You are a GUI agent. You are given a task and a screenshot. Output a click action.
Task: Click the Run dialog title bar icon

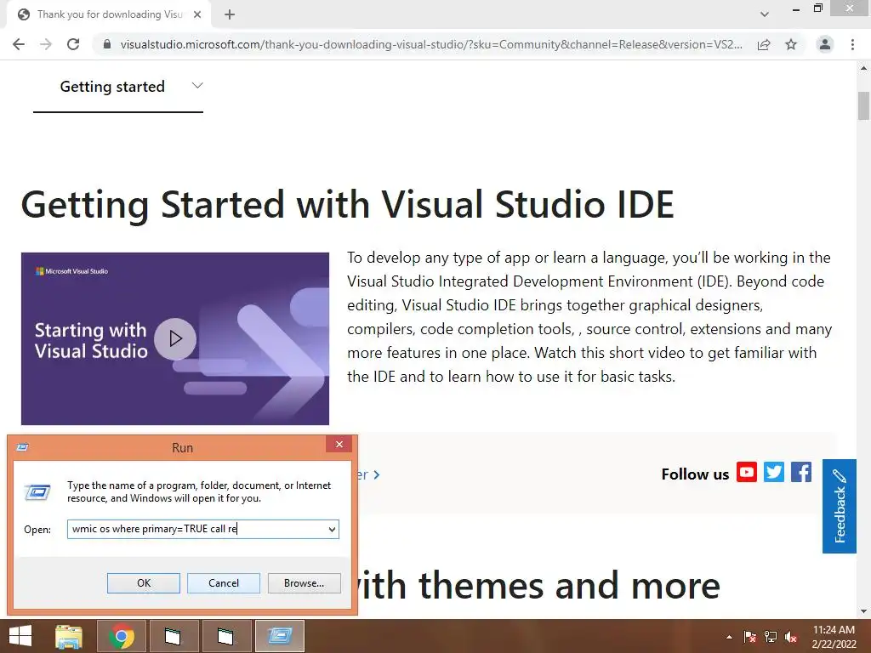(x=23, y=447)
